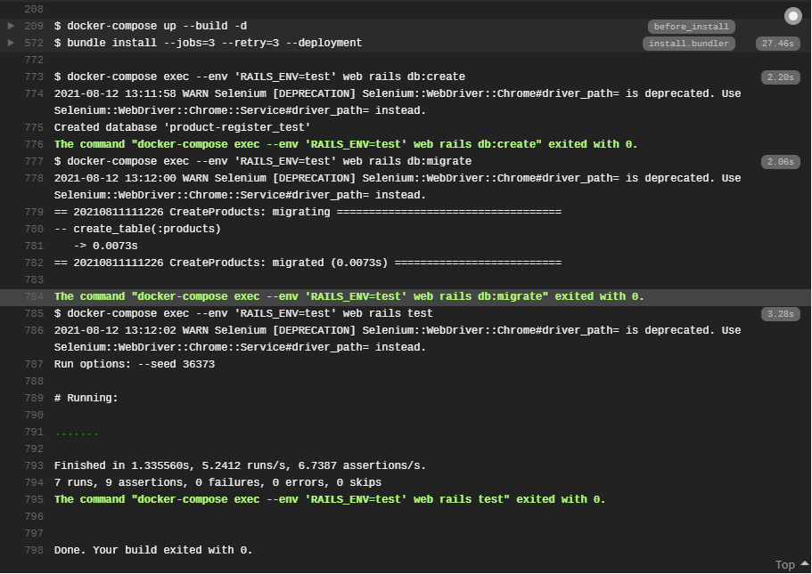
Task: Click the rails db:migrate command line
Action: tap(263, 161)
